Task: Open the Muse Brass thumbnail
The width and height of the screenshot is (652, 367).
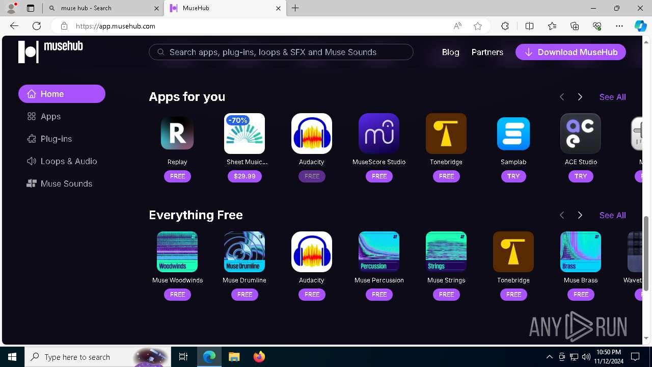Action: click(581, 252)
